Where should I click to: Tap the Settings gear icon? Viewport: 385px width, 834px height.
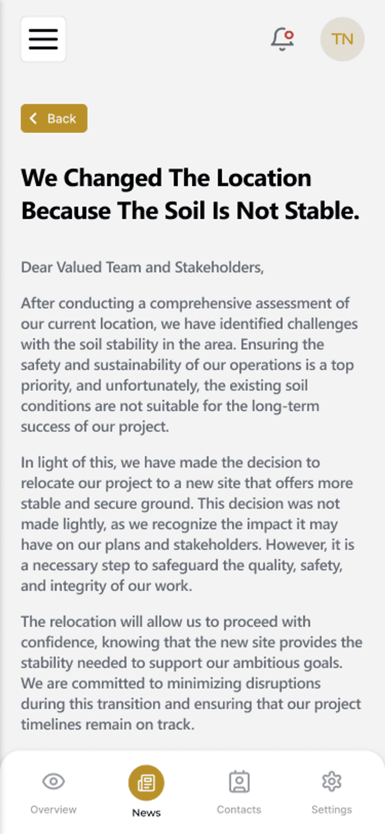coord(331,782)
